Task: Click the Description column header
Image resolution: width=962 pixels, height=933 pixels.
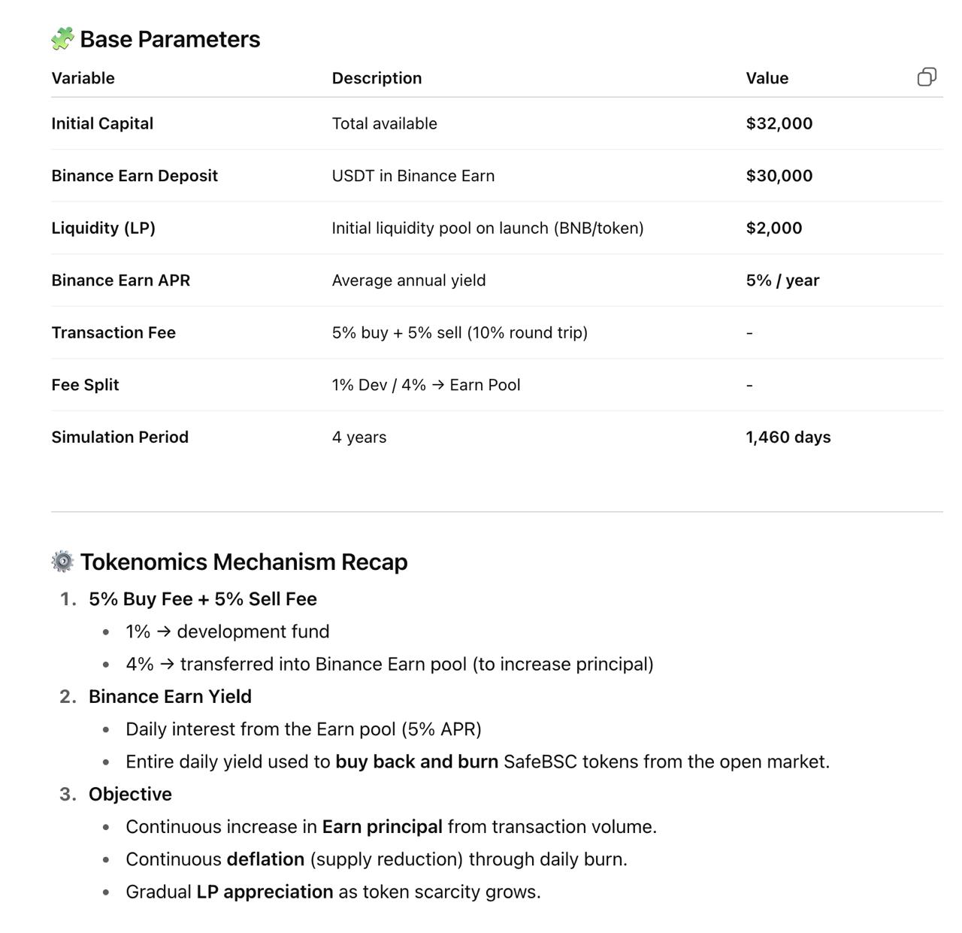Action: (x=377, y=78)
